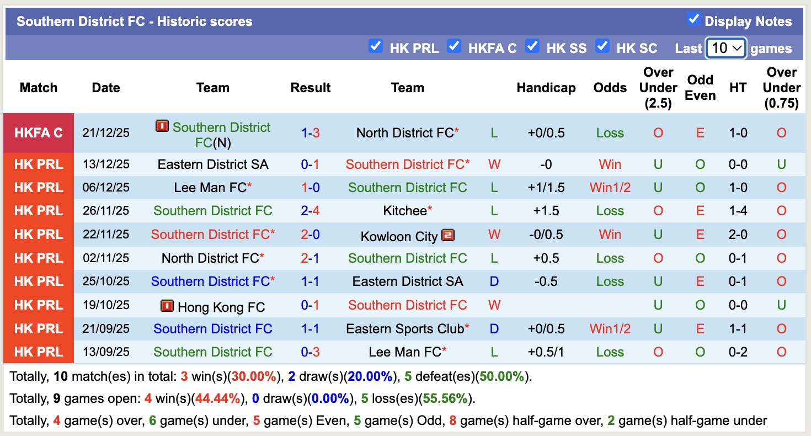Uncheck the Display Notes checkbox

click(x=693, y=20)
